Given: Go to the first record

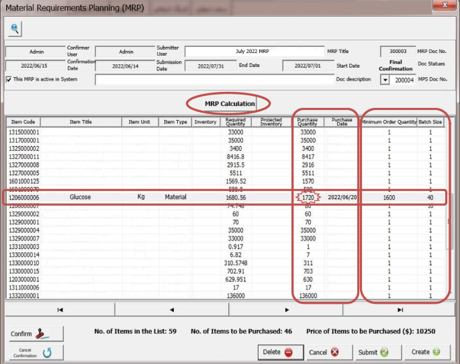Looking at the screenshot, I should 60,310.
